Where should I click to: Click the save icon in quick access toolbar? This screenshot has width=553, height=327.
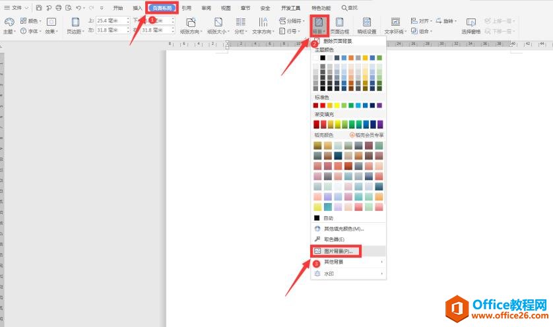pos(40,8)
